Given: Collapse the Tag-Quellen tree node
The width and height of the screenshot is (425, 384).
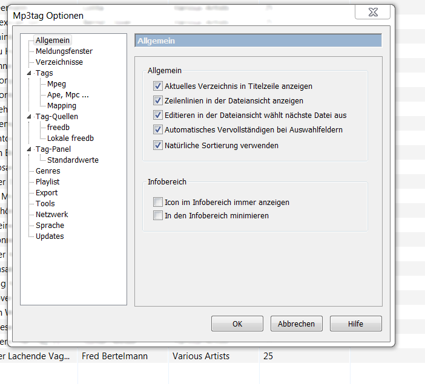Looking at the screenshot, I should pos(29,117).
